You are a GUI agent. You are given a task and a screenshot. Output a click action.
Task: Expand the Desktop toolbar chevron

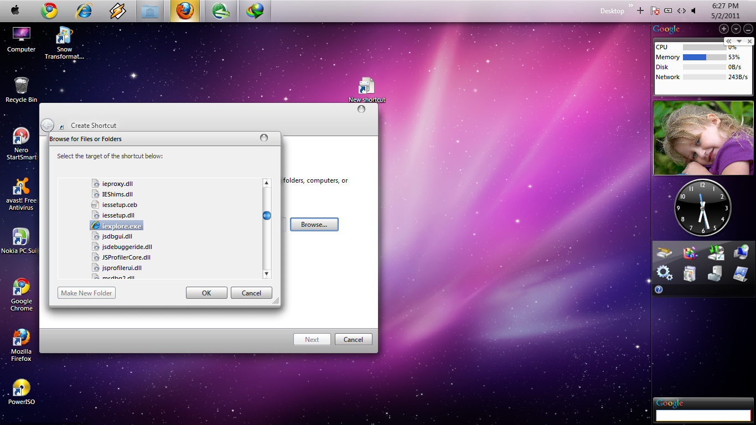click(x=630, y=5)
